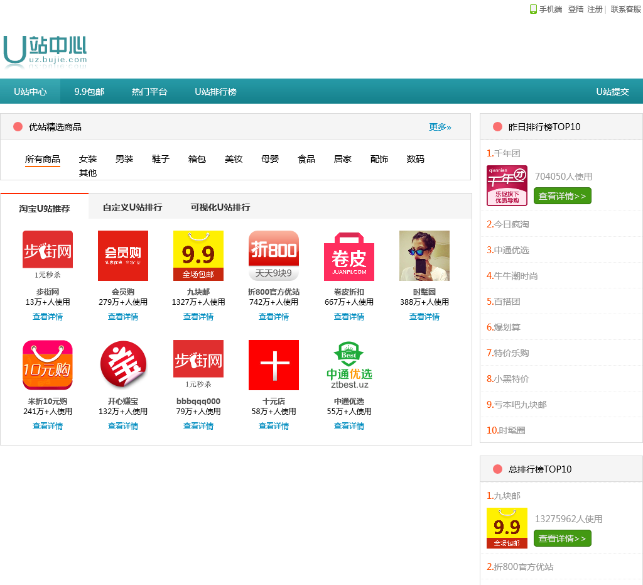Select the 数码 category
The image size is (643, 585).
point(416,159)
